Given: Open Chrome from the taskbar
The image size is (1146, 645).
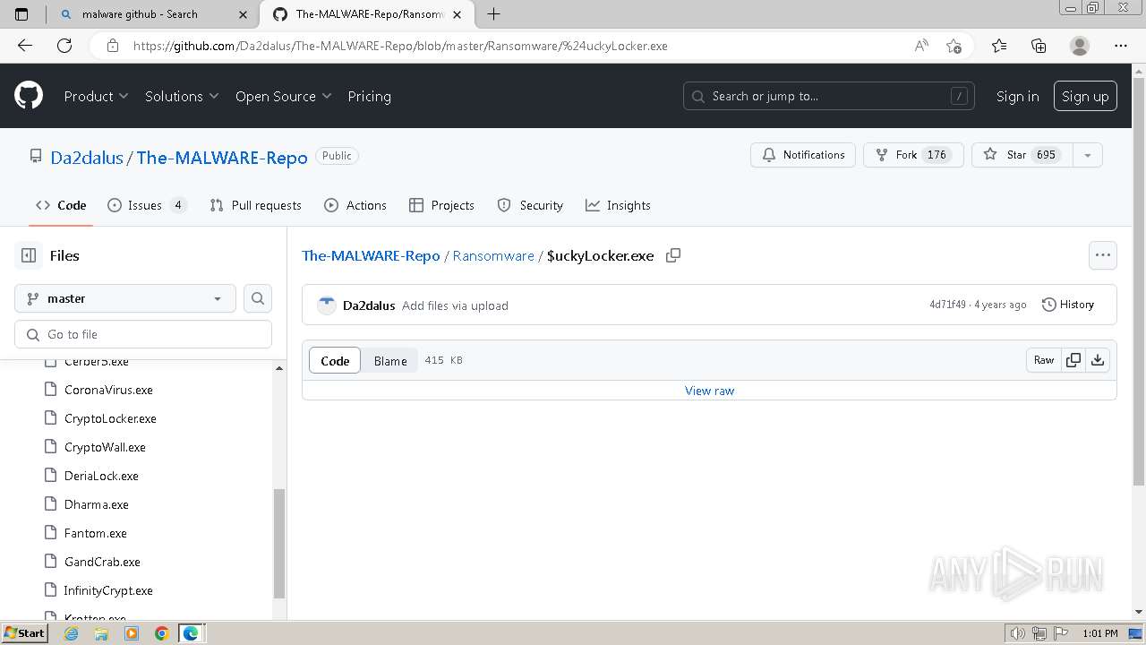Looking at the screenshot, I should 162,633.
